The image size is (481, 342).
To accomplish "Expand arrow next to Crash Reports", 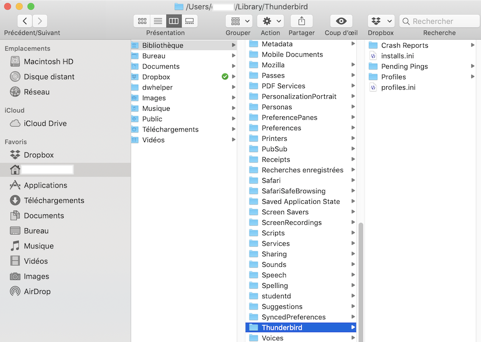I will (x=473, y=45).
